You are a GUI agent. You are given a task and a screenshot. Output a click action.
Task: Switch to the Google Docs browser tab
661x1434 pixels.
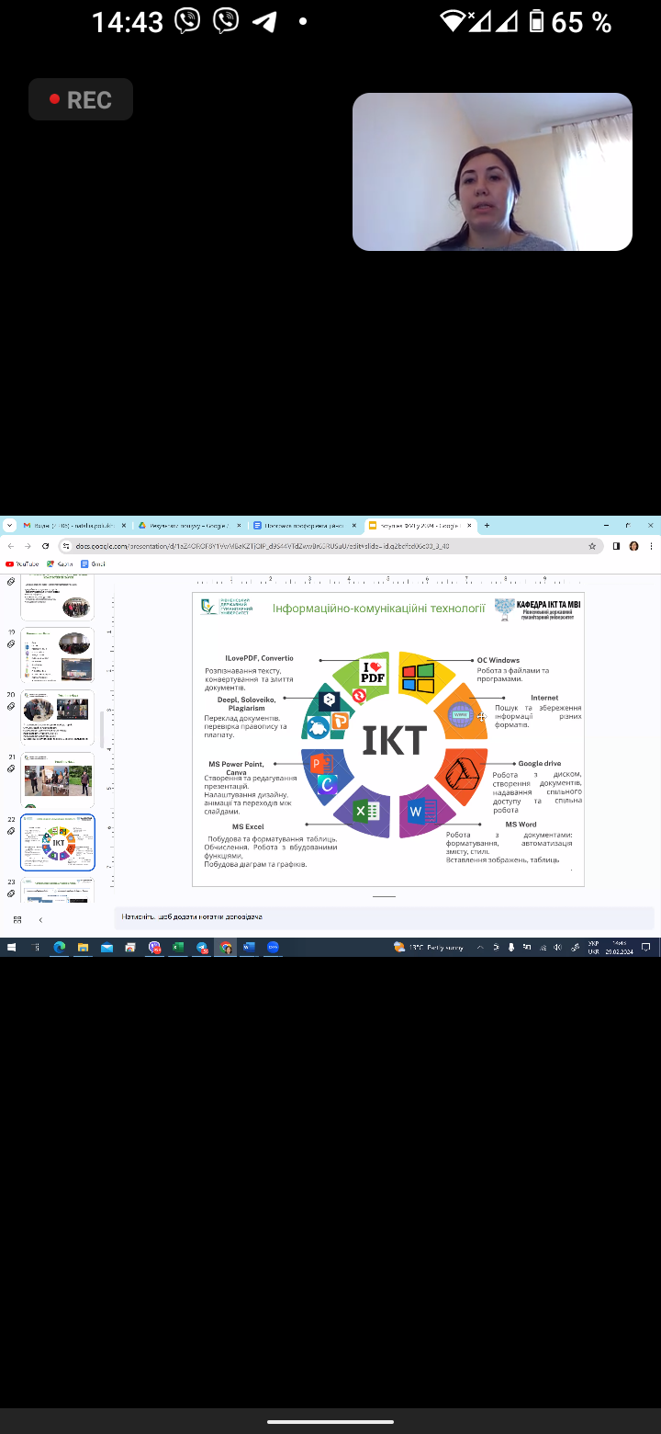point(303,526)
